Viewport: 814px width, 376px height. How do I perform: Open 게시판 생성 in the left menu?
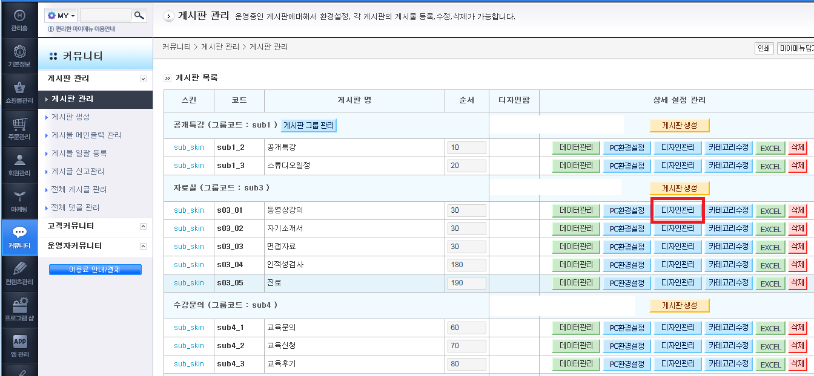tap(70, 117)
